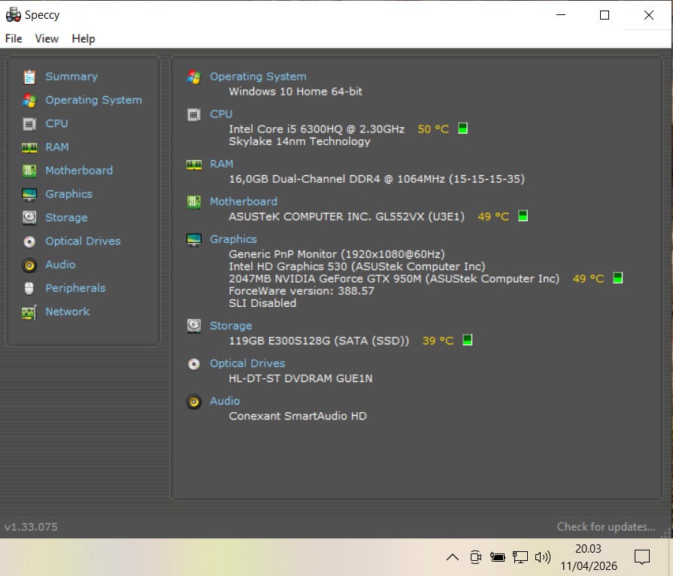Open the notification center icon in taskbar
The image size is (673, 576).
point(642,557)
